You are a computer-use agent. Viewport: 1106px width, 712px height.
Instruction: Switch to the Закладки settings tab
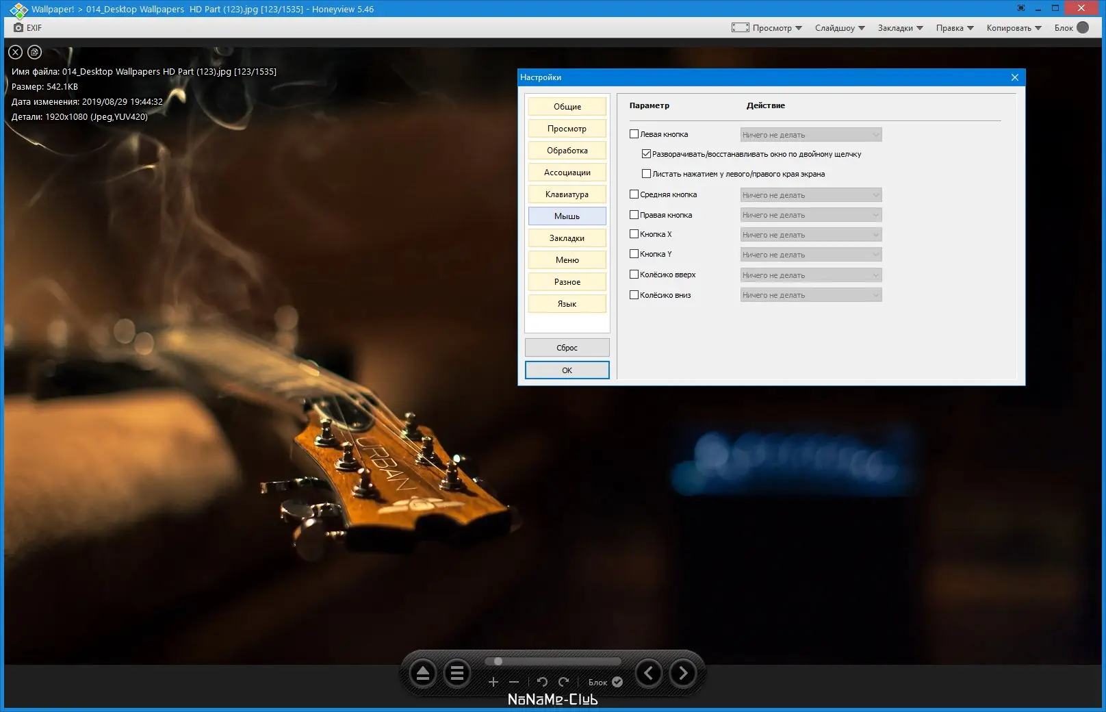click(567, 238)
